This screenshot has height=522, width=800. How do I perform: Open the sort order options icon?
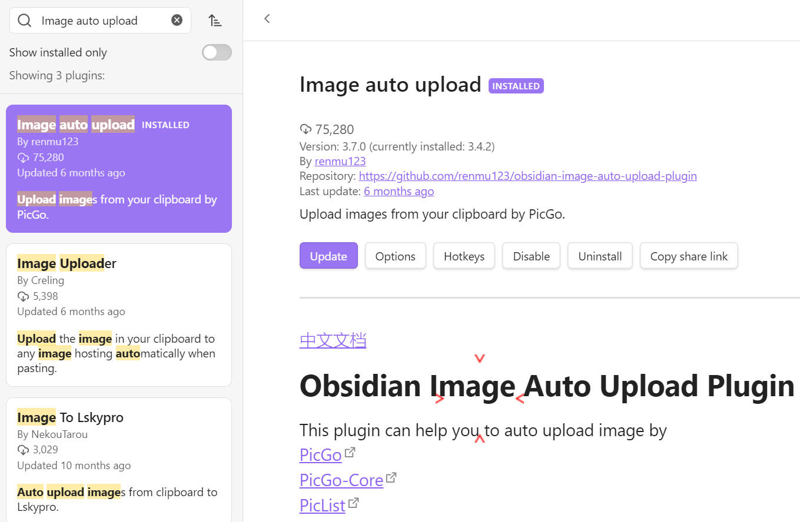pos(215,21)
